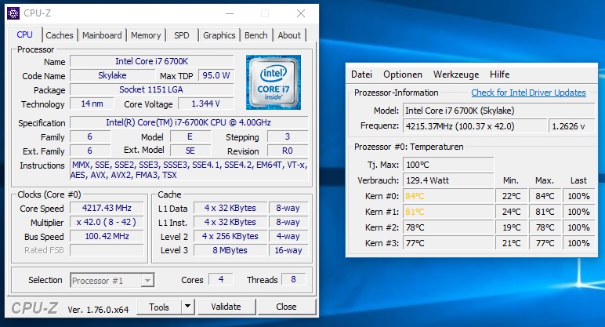The height and width of the screenshot is (327, 605).
Task: Click the Level 3 8 MBytes value
Action: coord(230,250)
